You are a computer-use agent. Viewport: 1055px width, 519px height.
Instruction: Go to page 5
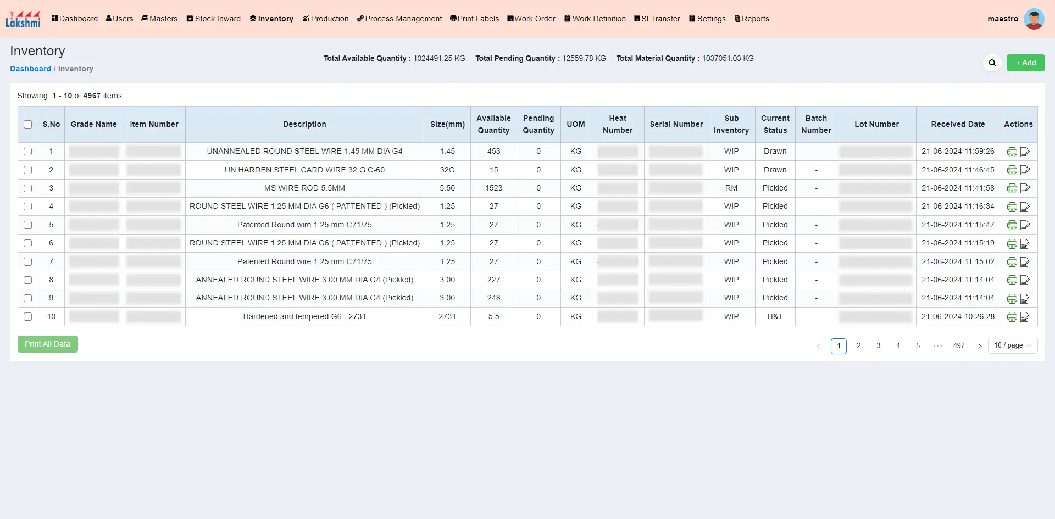point(918,346)
